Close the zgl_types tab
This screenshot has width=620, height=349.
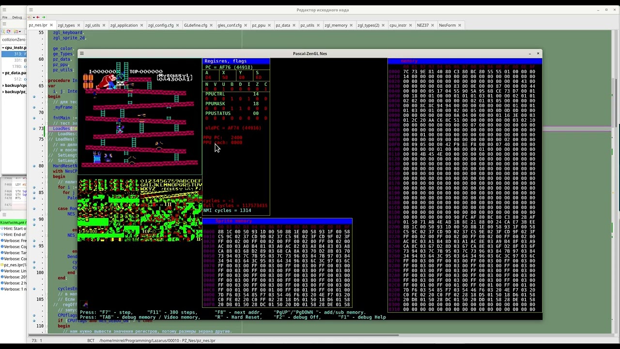pos(78,25)
